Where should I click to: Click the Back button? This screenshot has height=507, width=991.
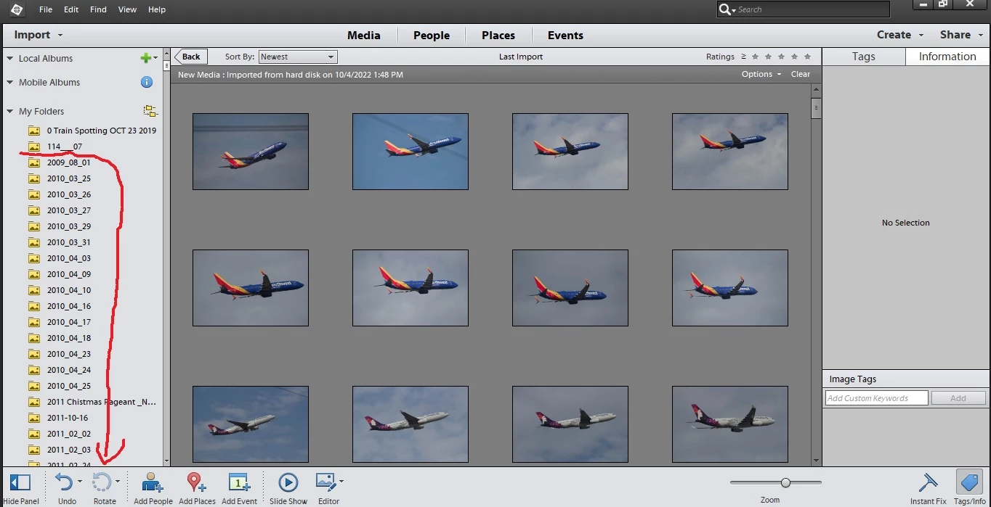190,57
